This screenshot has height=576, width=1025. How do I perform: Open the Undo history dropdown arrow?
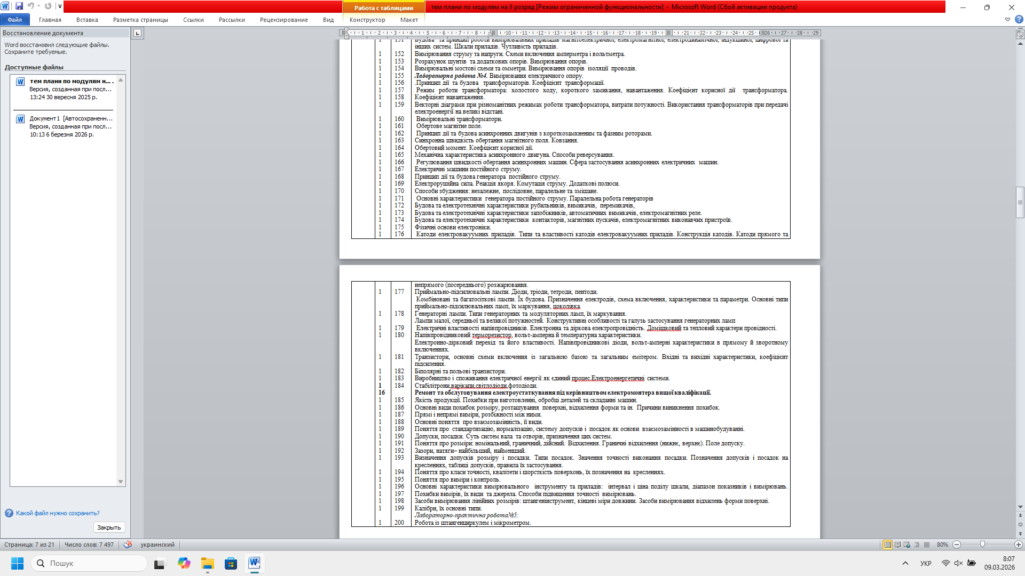[x=38, y=6]
